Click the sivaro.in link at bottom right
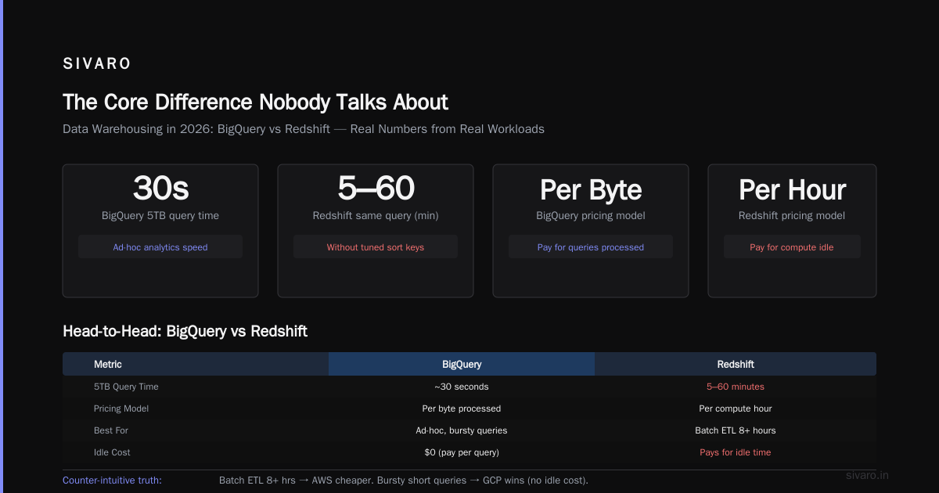Viewport: 939px width, 493px height. click(868, 475)
